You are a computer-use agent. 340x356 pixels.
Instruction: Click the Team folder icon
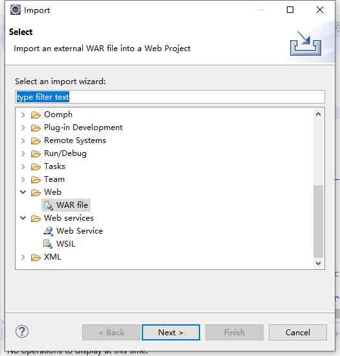tap(36, 179)
